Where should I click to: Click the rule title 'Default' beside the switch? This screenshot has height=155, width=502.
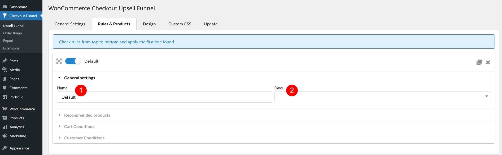[x=91, y=61]
